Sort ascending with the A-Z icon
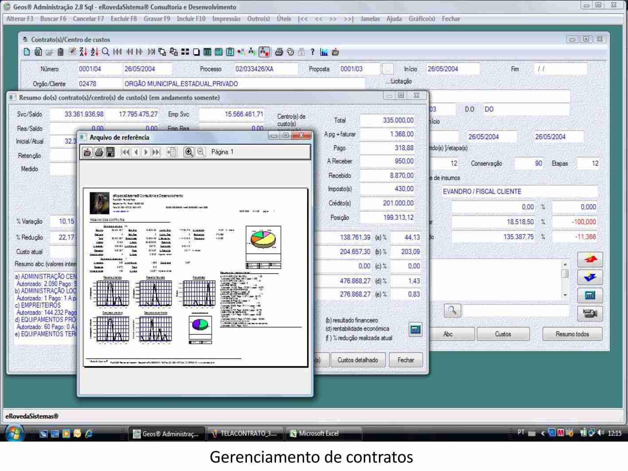This screenshot has width=628, height=471. coord(94,52)
